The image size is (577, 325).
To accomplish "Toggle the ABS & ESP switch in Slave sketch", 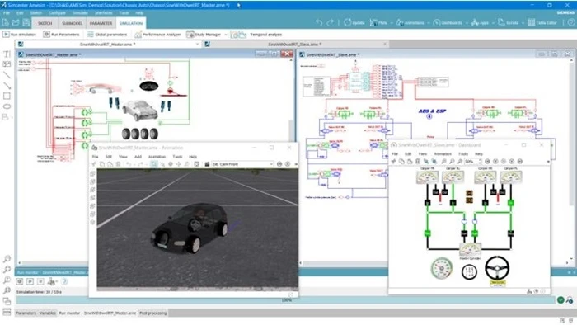I will 429,116.
